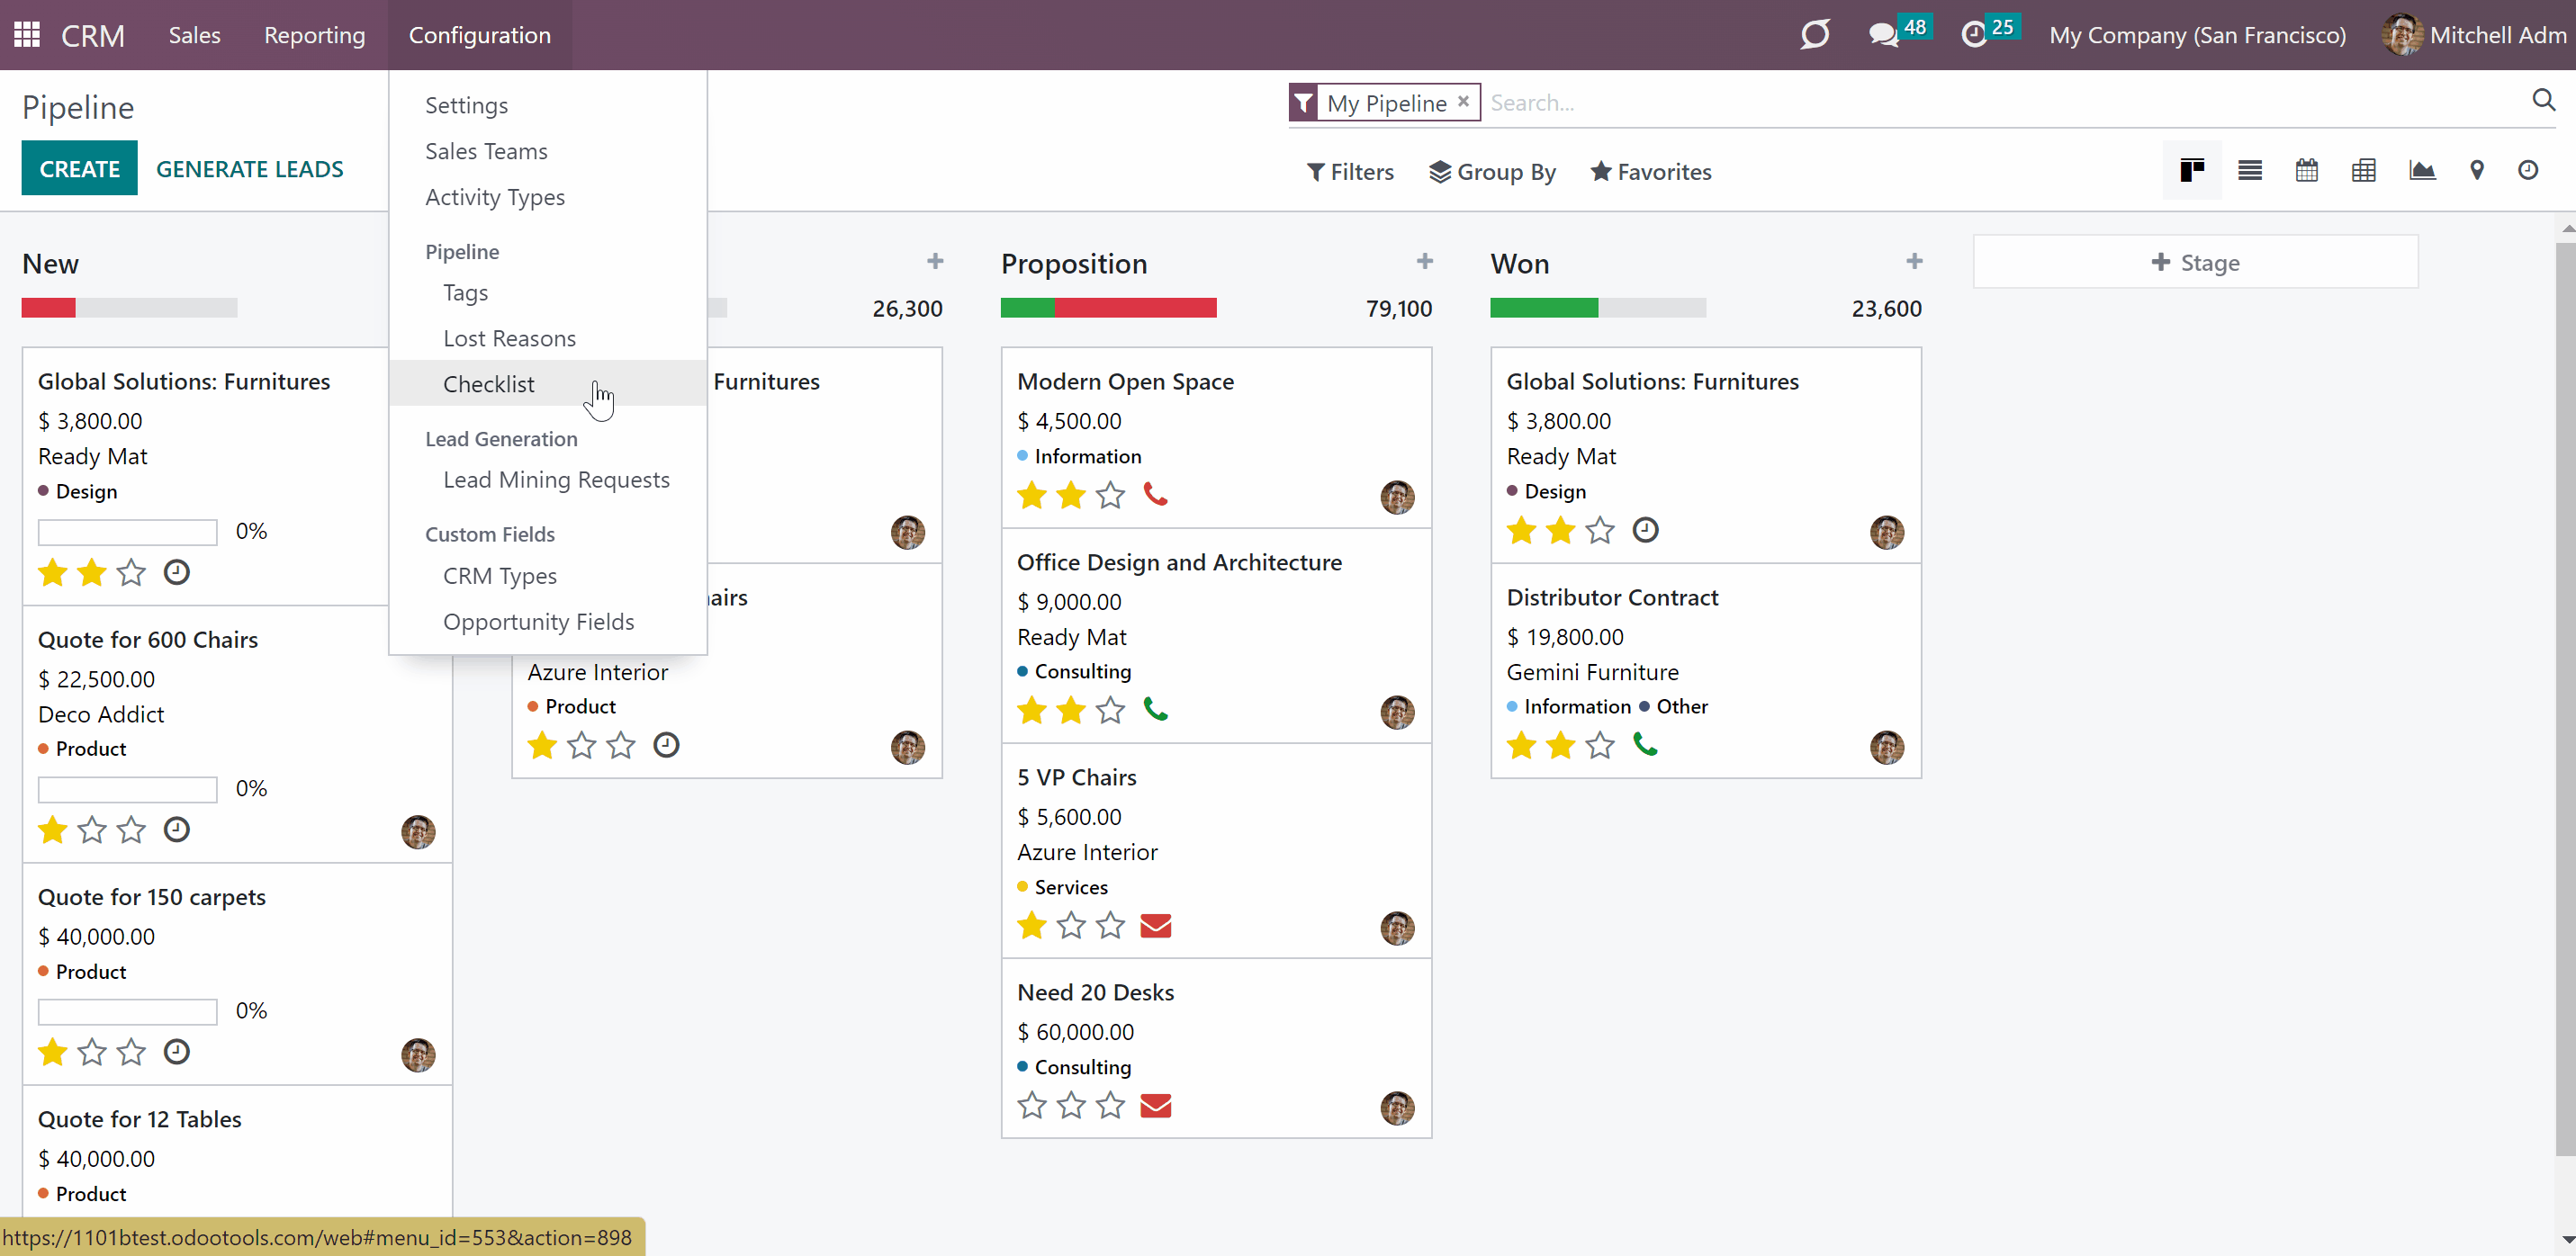The image size is (2576, 1256).
Task: Switch to list view icon
Action: point(2249,171)
